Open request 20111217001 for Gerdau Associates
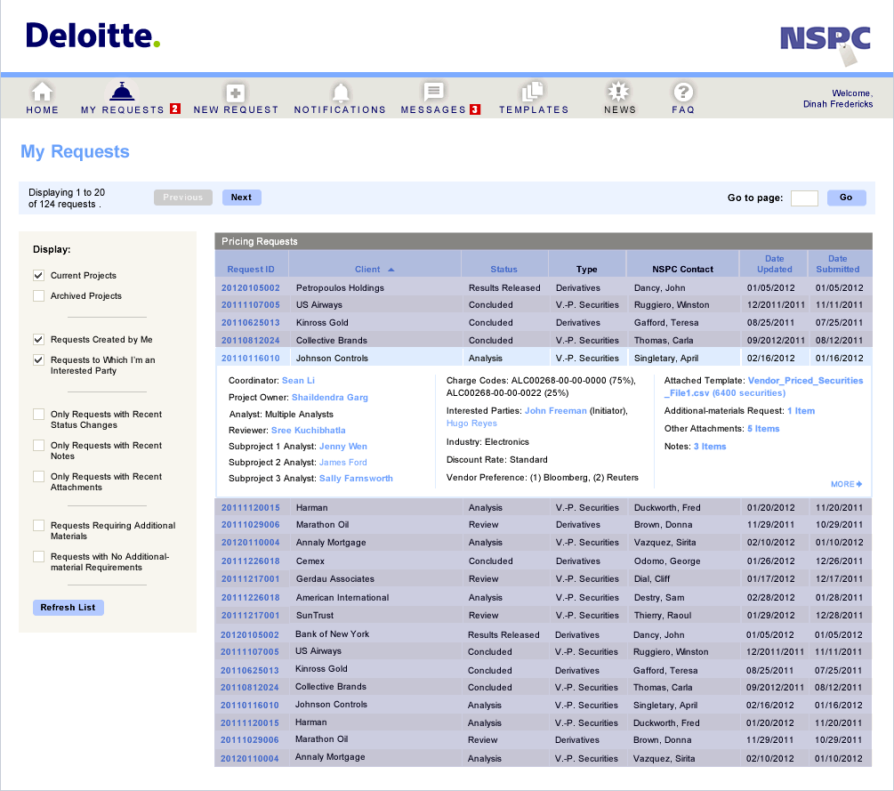The image size is (894, 791). 251,579
